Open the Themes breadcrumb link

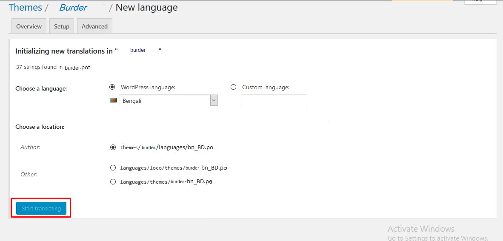tap(25, 8)
